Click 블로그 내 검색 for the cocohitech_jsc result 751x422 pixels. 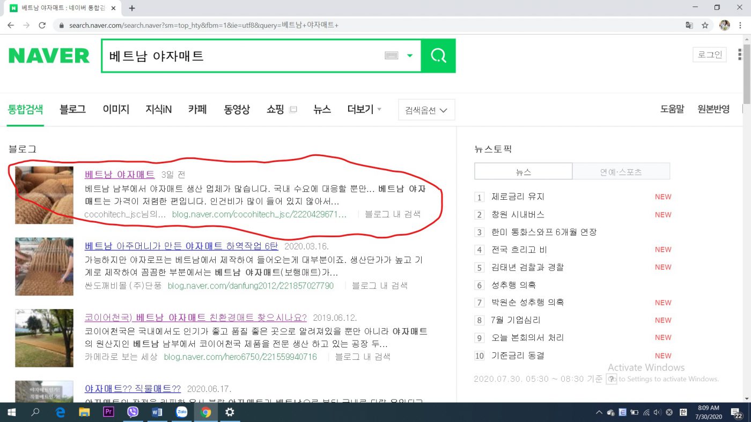pyautogui.click(x=393, y=214)
